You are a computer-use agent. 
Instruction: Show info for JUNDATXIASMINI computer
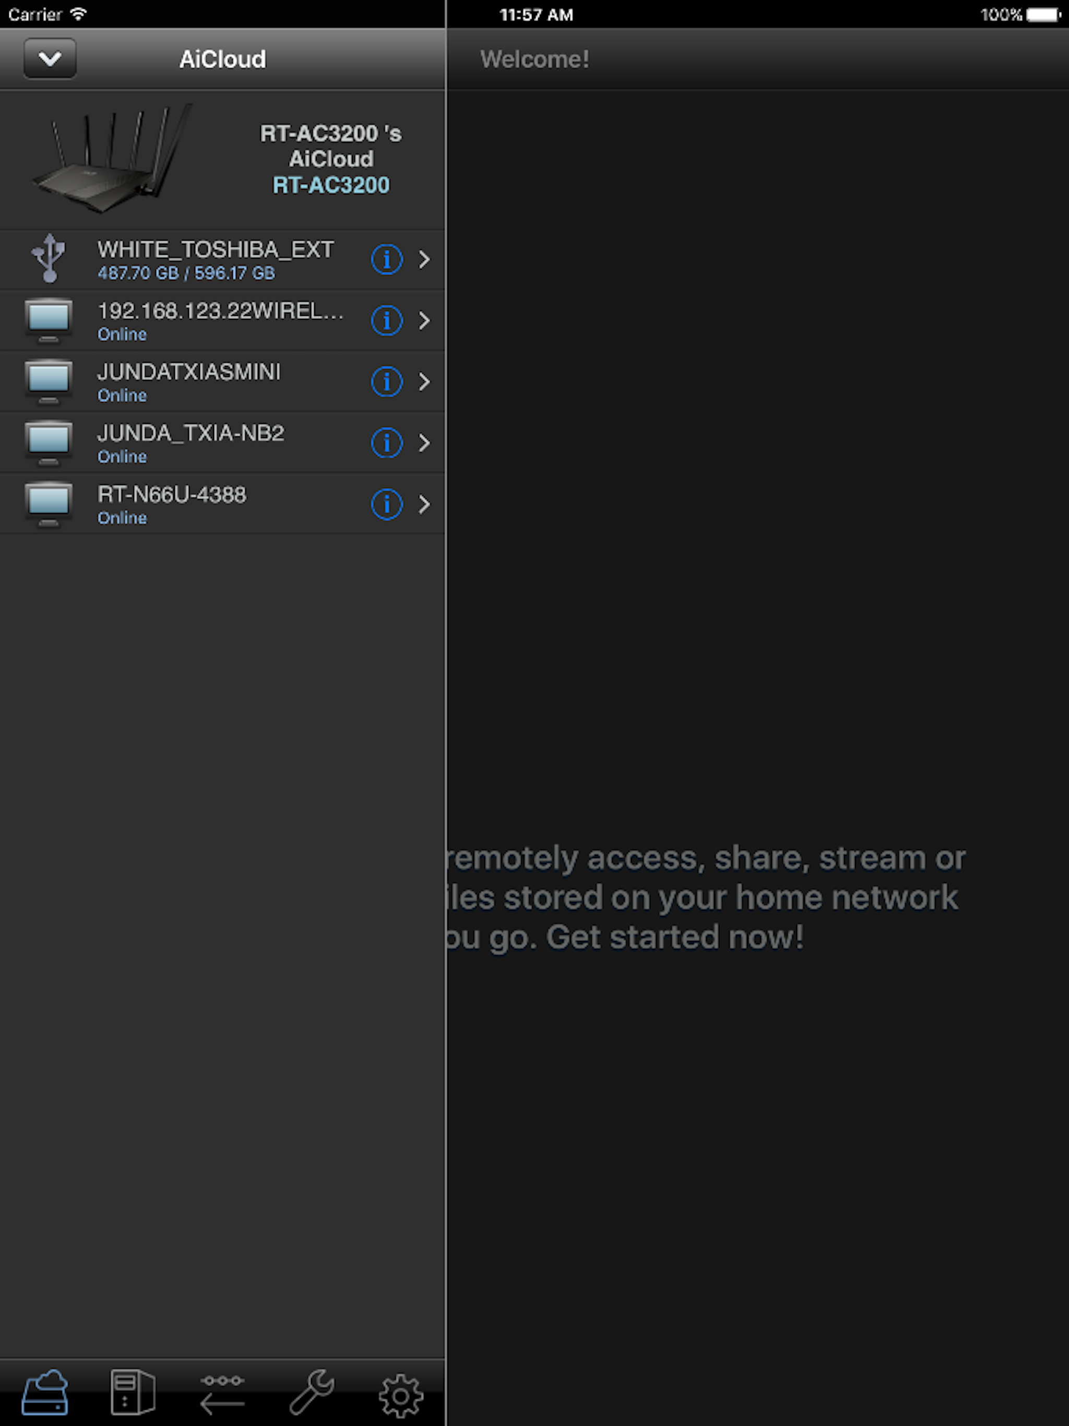[387, 382]
